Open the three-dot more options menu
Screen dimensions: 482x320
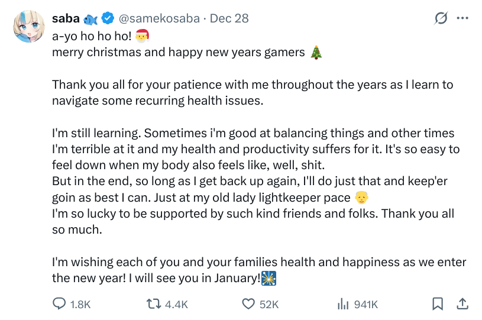pyautogui.click(x=462, y=18)
